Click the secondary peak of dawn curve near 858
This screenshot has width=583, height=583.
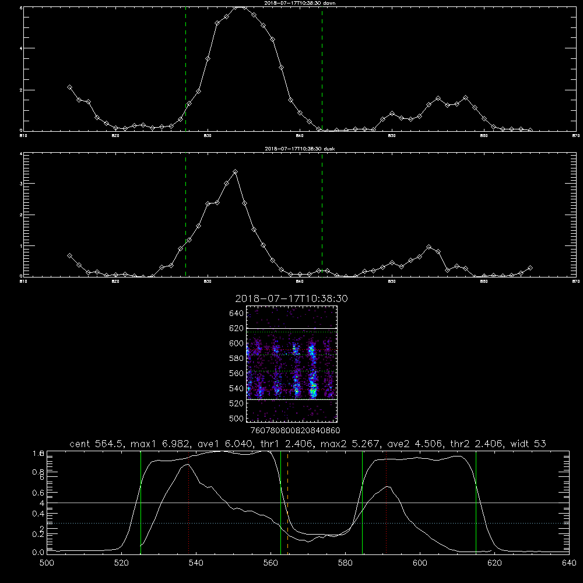[x=465, y=98]
